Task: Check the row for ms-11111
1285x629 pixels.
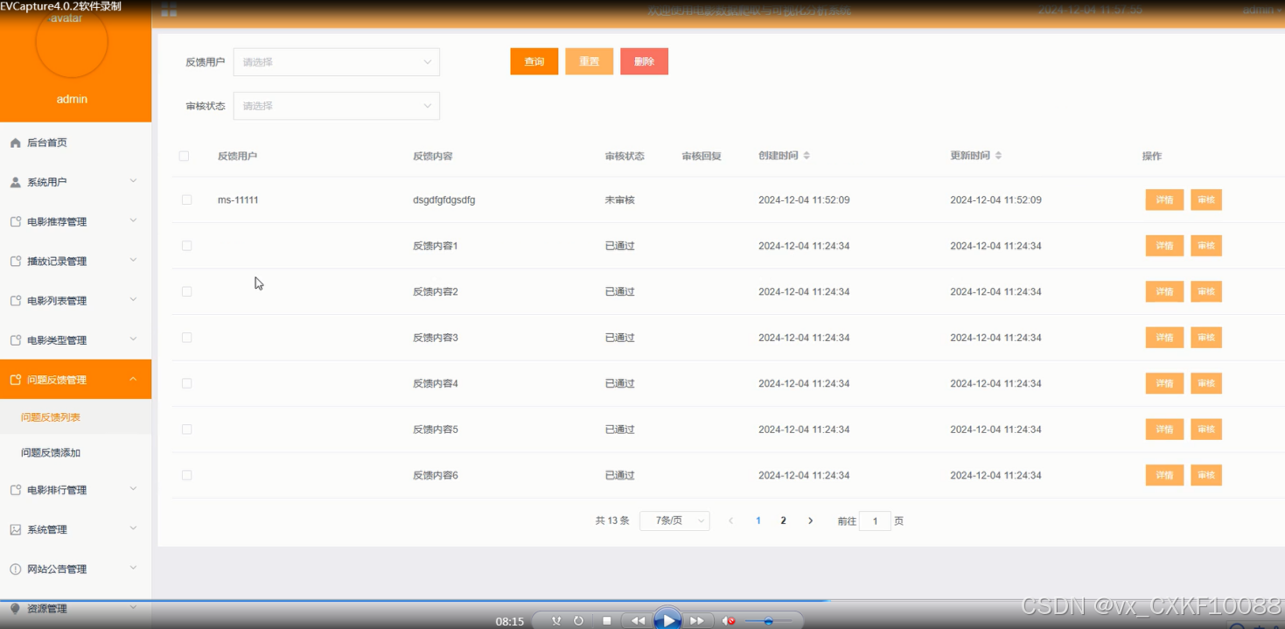Action: [x=186, y=199]
